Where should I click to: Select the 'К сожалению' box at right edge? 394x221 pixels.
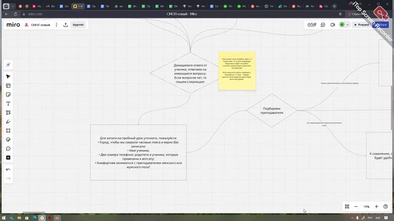pos(379,155)
